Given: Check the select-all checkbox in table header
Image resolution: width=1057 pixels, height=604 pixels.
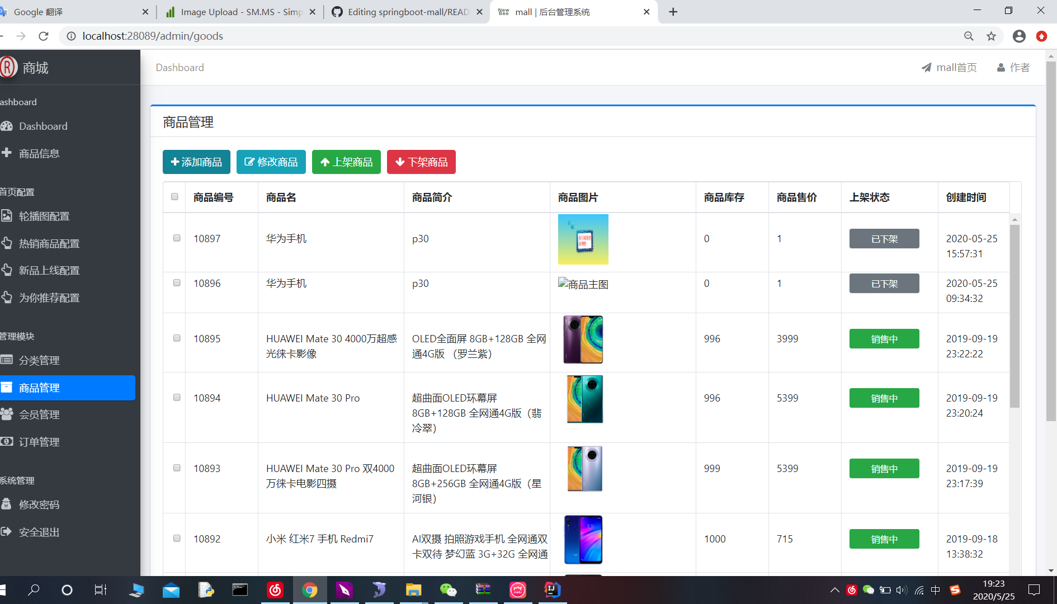Looking at the screenshot, I should click(174, 197).
